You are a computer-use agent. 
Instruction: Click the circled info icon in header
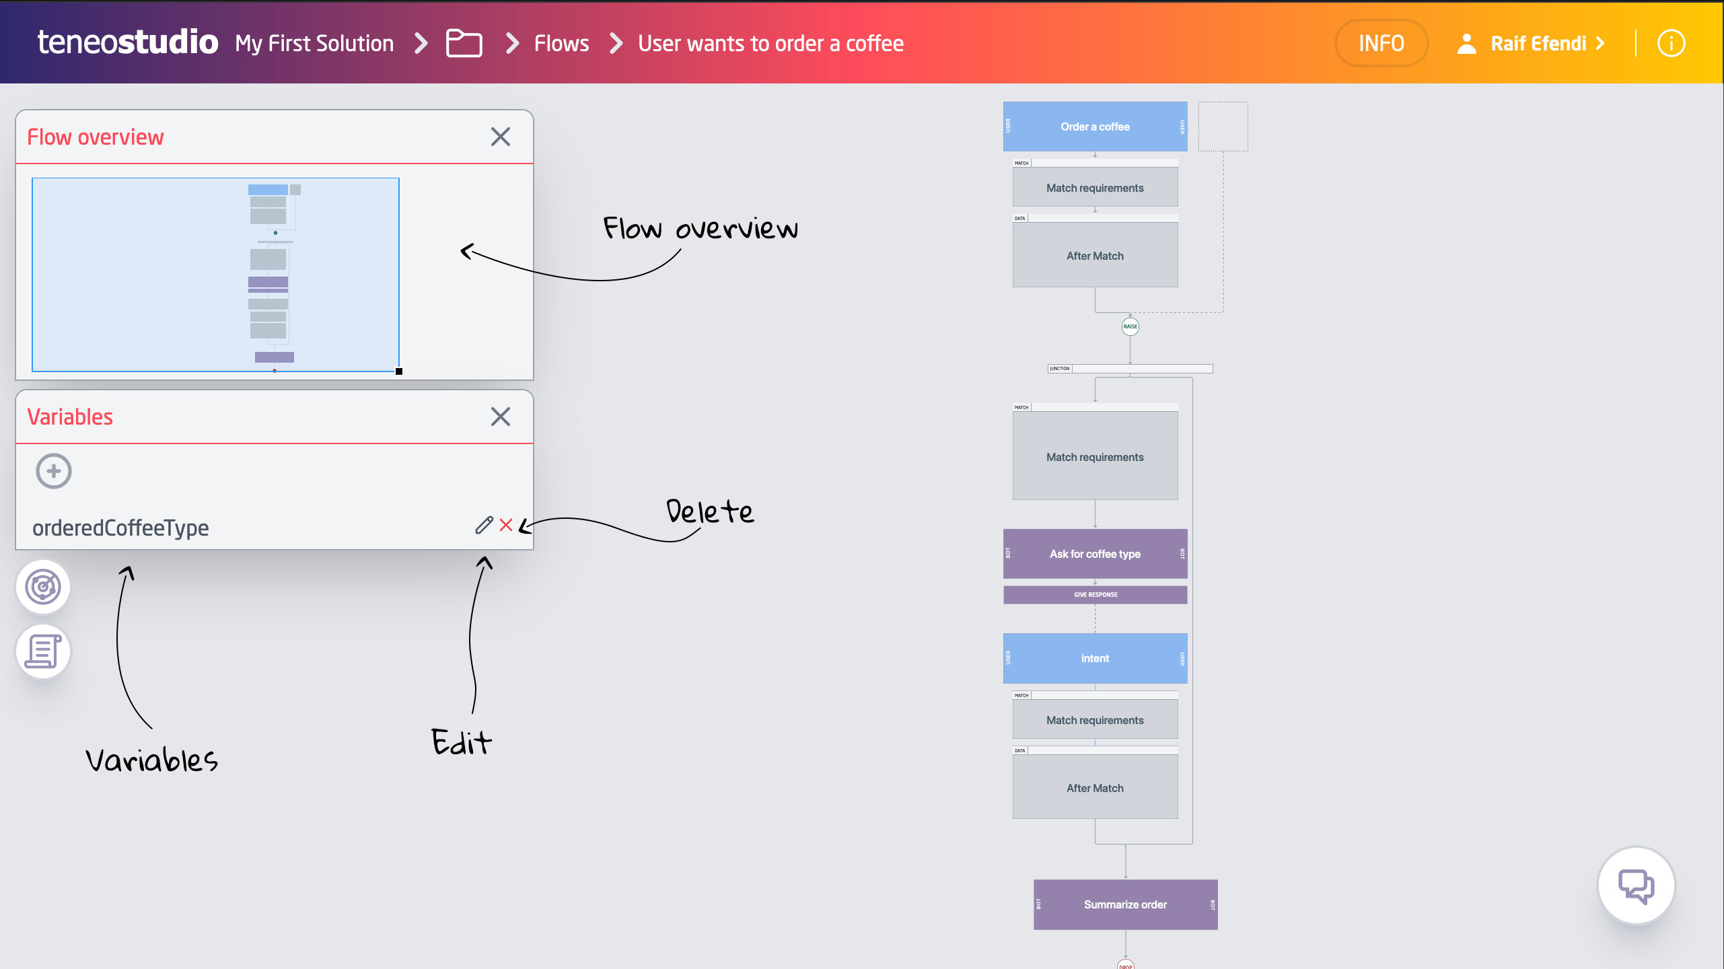(1671, 44)
